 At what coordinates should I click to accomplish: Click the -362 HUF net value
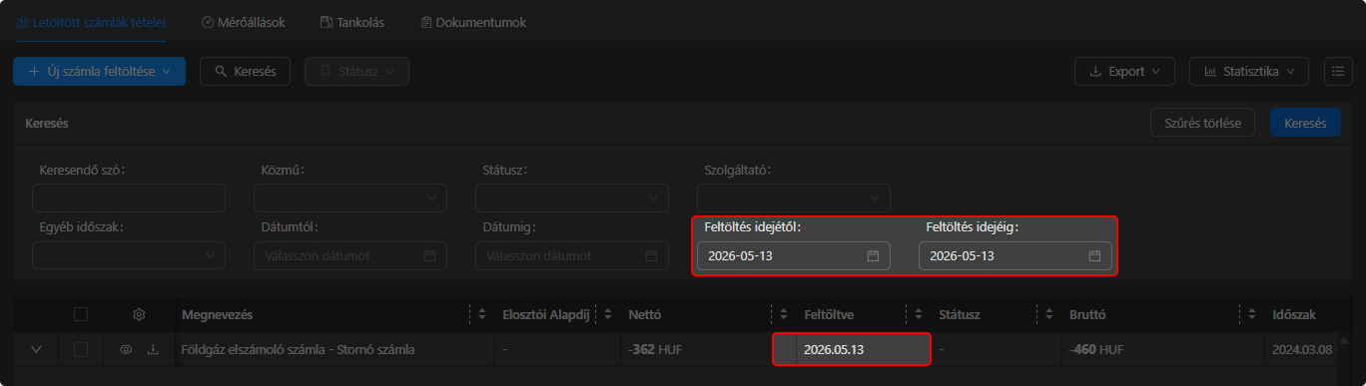point(656,349)
